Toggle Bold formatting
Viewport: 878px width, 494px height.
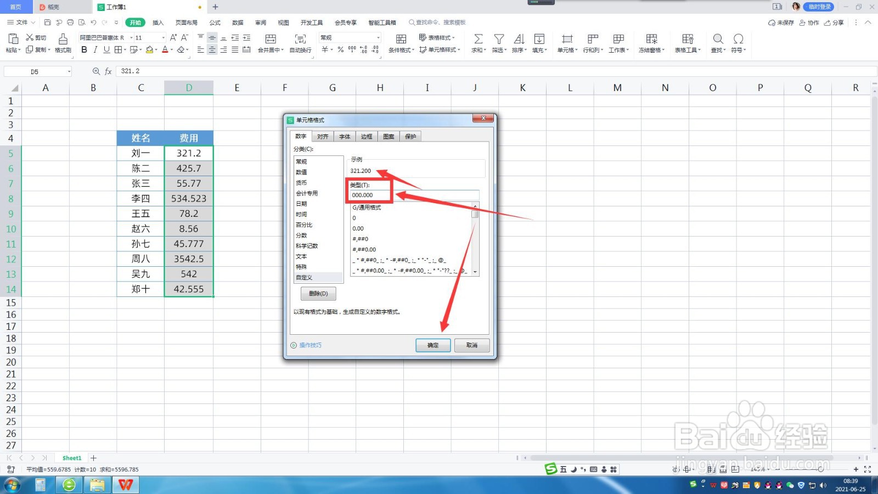84,50
